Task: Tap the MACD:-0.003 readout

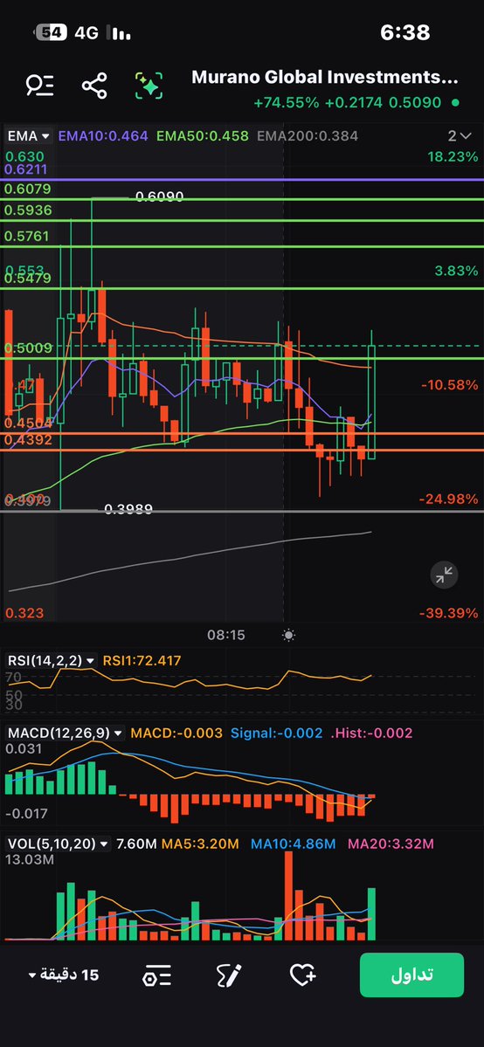Action: [x=176, y=733]
